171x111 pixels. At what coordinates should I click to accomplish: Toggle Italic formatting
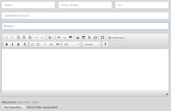pos(13,44)
